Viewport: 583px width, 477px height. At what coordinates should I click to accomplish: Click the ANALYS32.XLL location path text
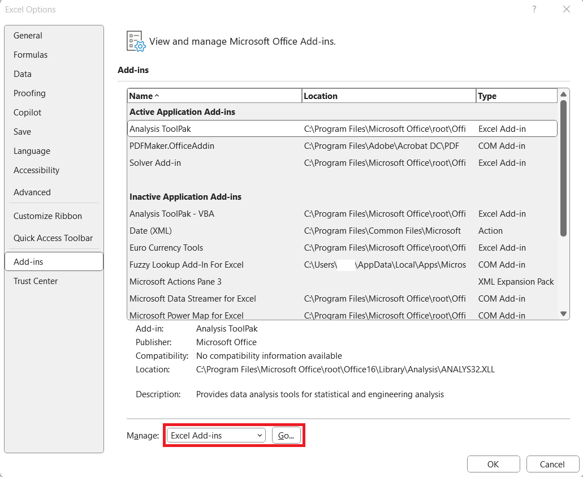coord(346,369)
